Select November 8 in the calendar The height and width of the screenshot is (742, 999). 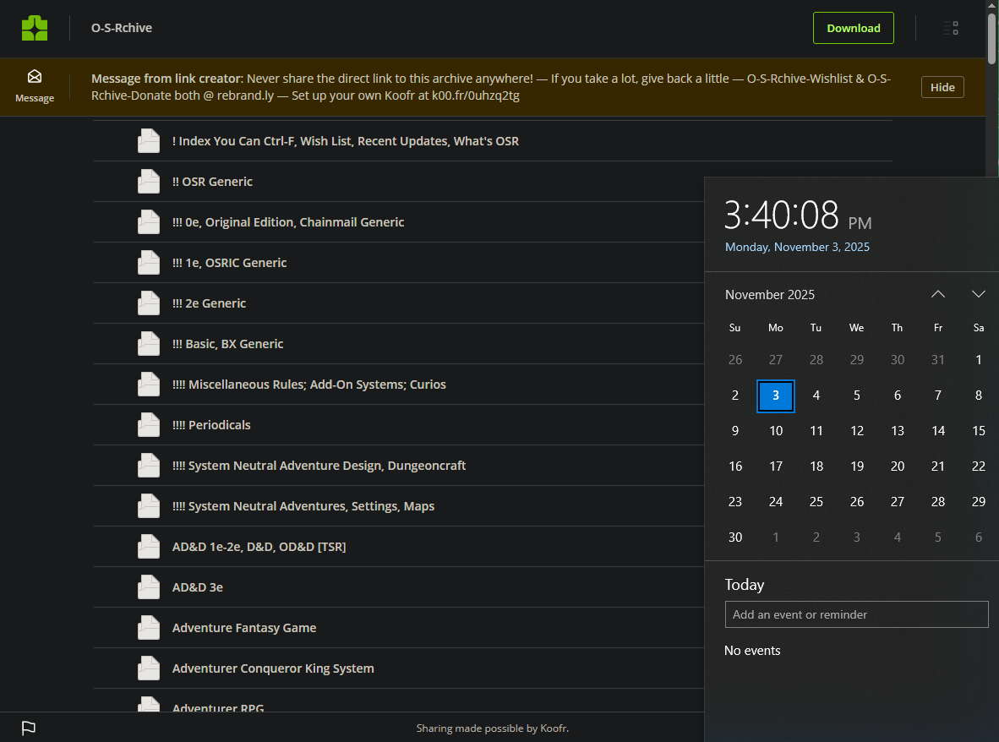point(979,396)
